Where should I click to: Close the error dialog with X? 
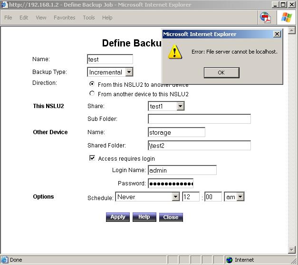pos(277,34)
